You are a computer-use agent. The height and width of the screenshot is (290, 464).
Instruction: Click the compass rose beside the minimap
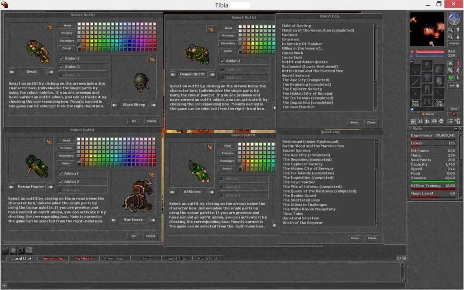[x=454, y=19]
